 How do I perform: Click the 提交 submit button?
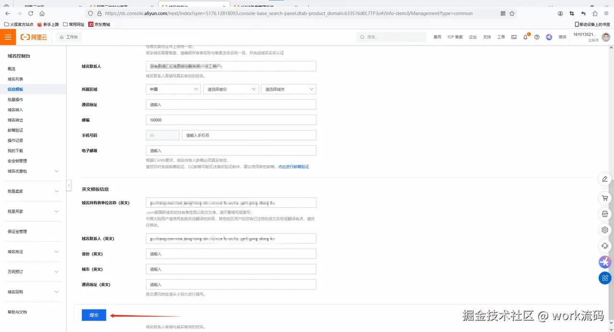(93, 315)
